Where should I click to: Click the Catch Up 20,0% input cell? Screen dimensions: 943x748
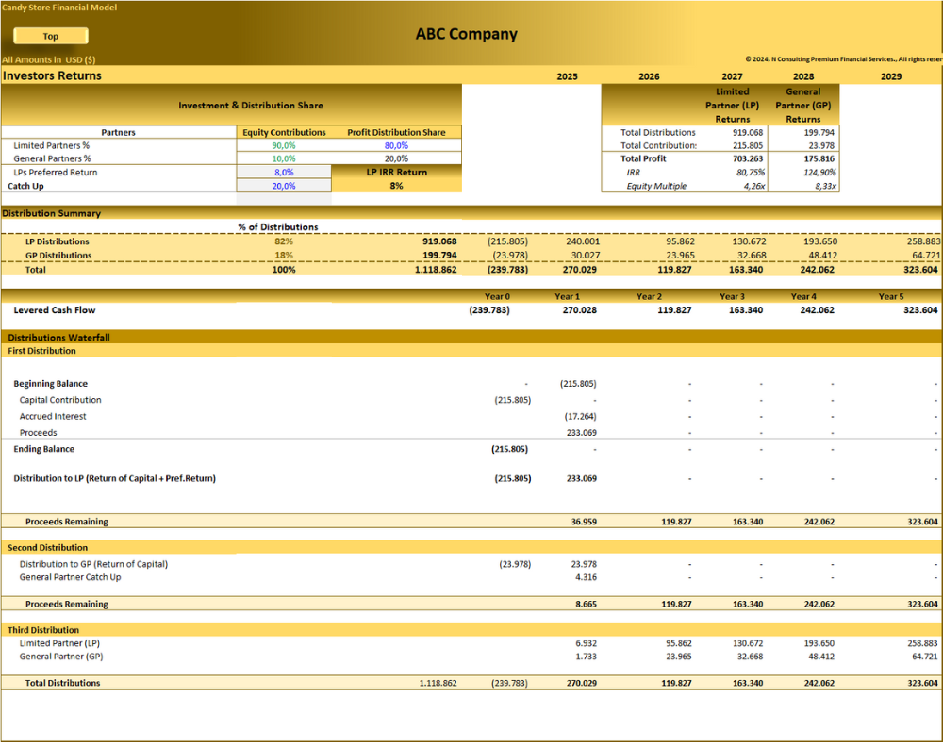click(x=283, y=186)
